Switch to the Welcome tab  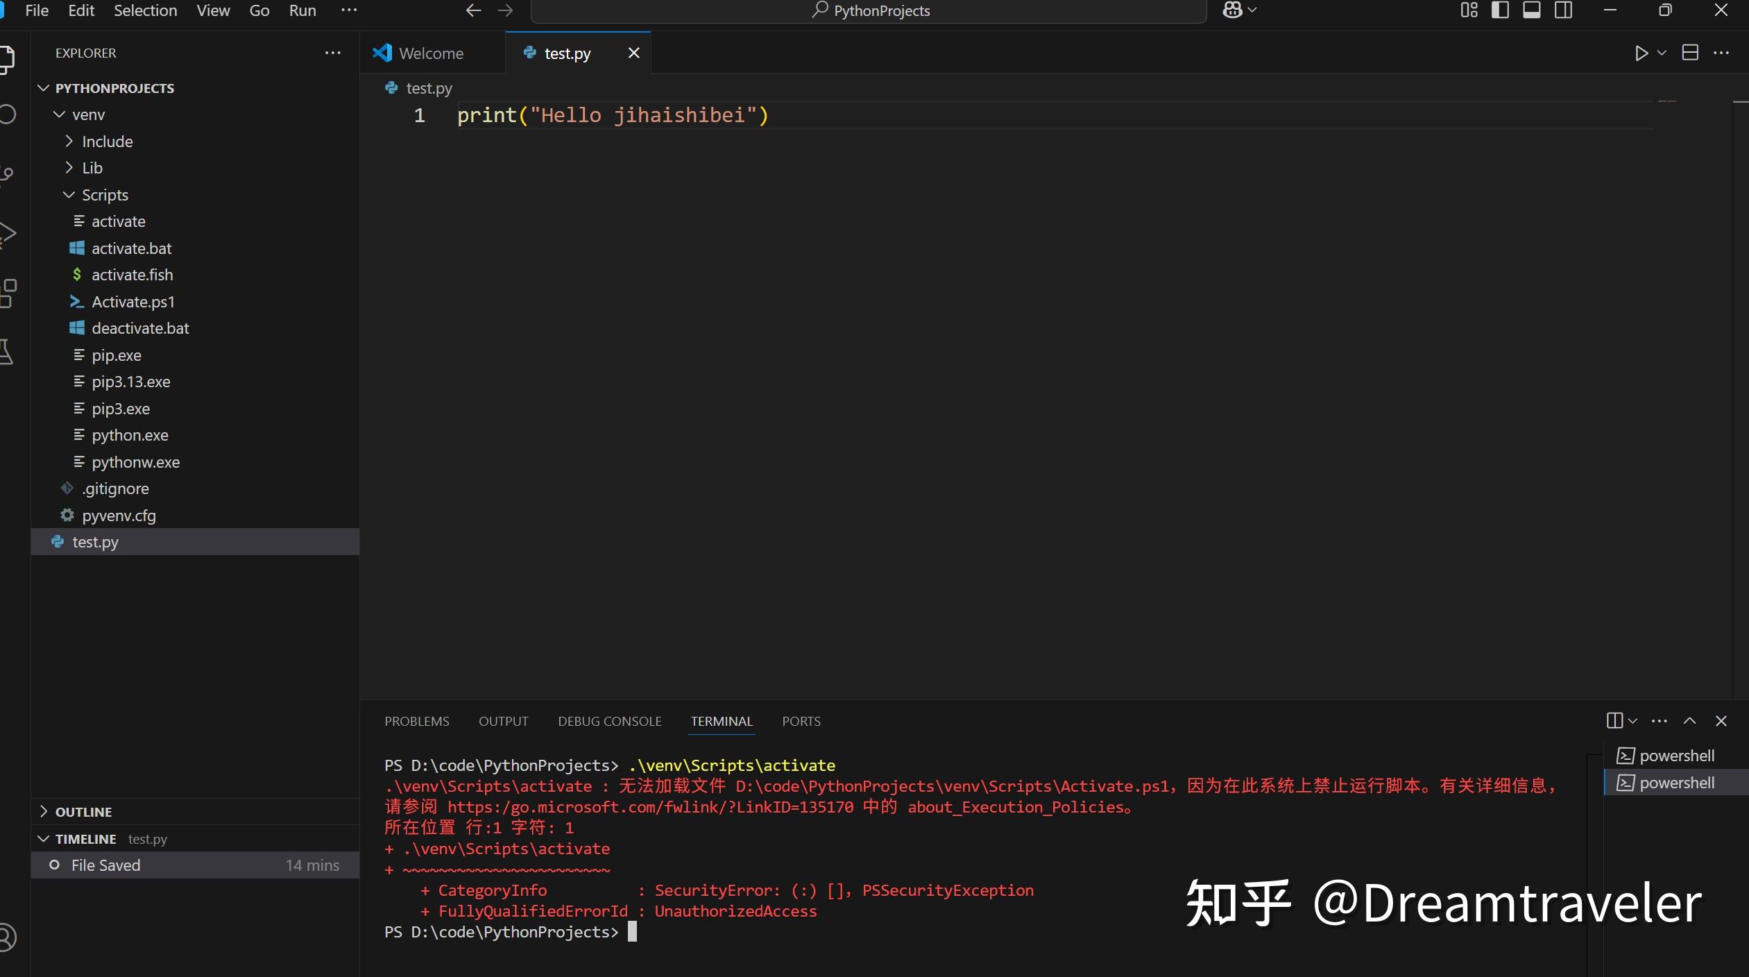433,53
